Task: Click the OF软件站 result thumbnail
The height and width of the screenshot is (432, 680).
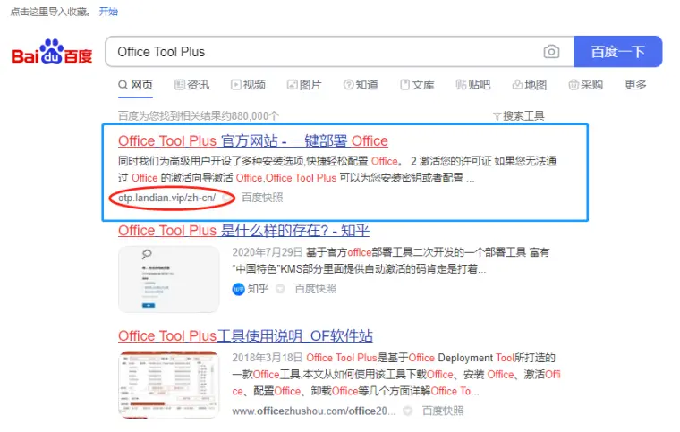Action: 169,385
